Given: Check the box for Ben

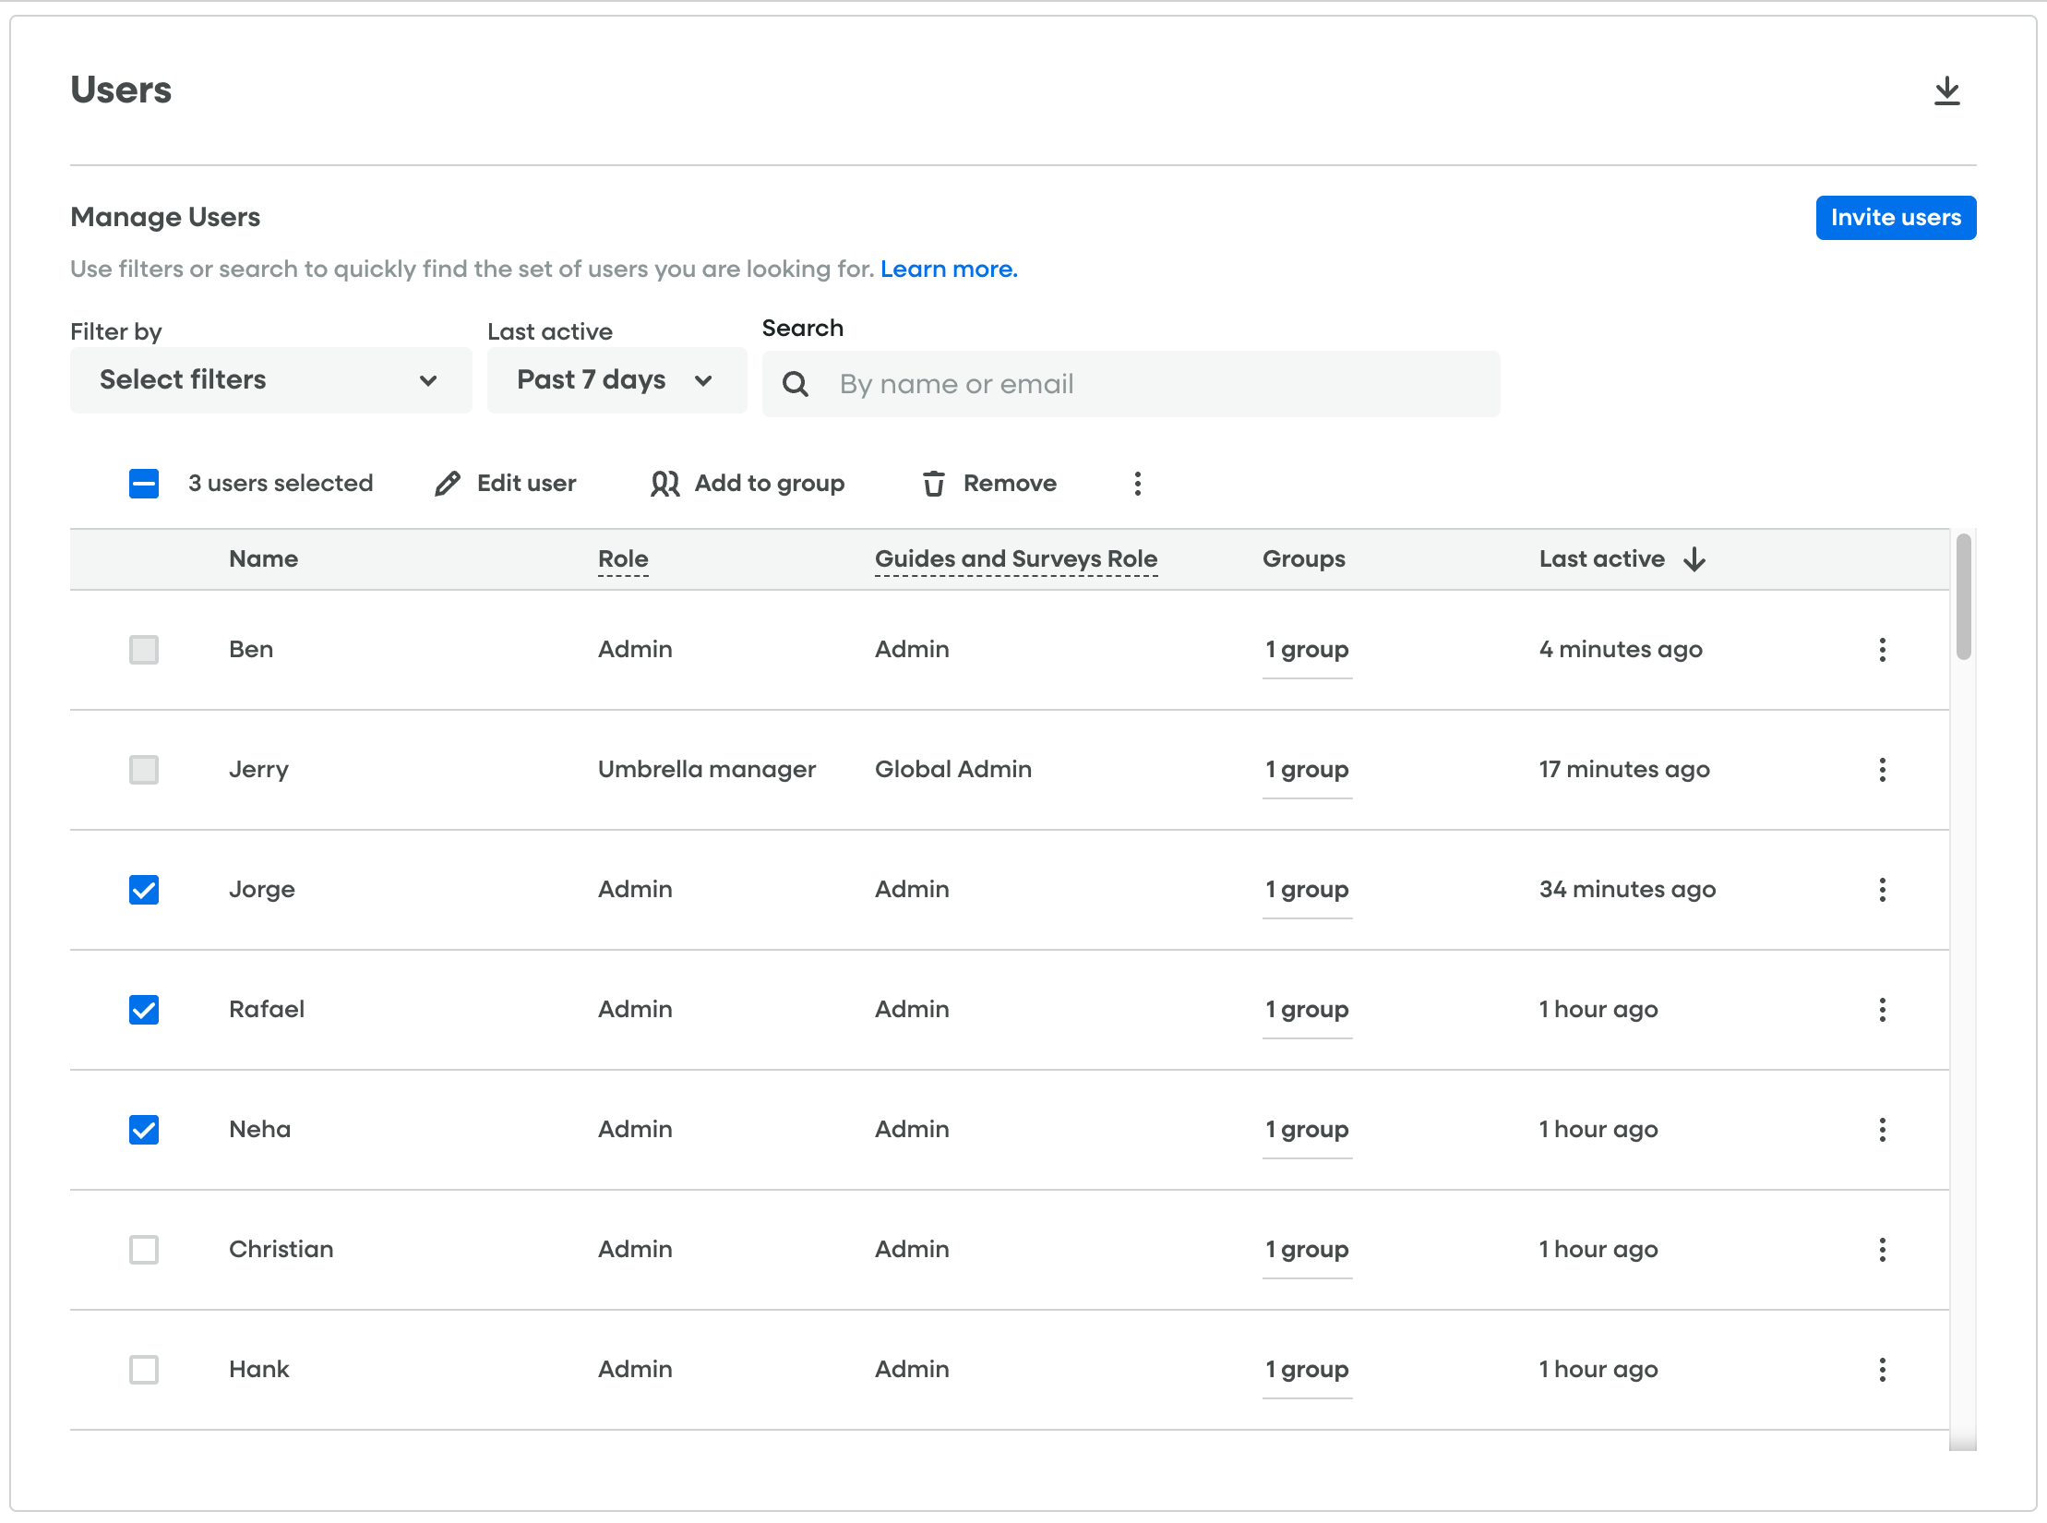Looking at the screenshot, I should [x=144, y=650].
